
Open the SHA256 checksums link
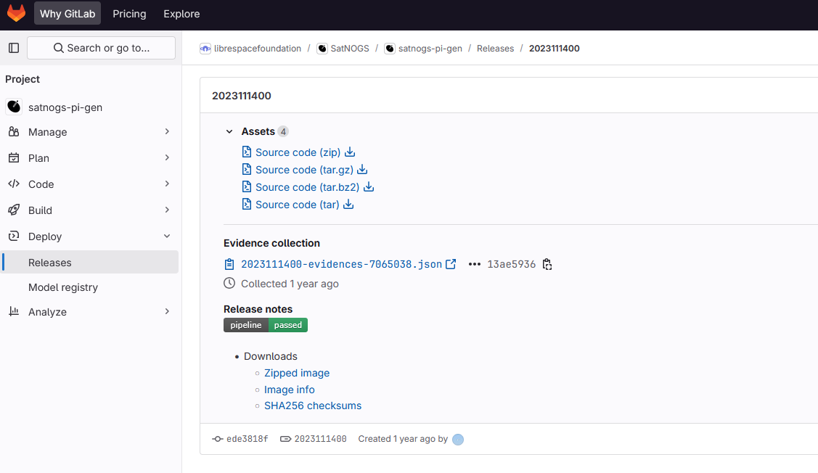coord(313,406)
